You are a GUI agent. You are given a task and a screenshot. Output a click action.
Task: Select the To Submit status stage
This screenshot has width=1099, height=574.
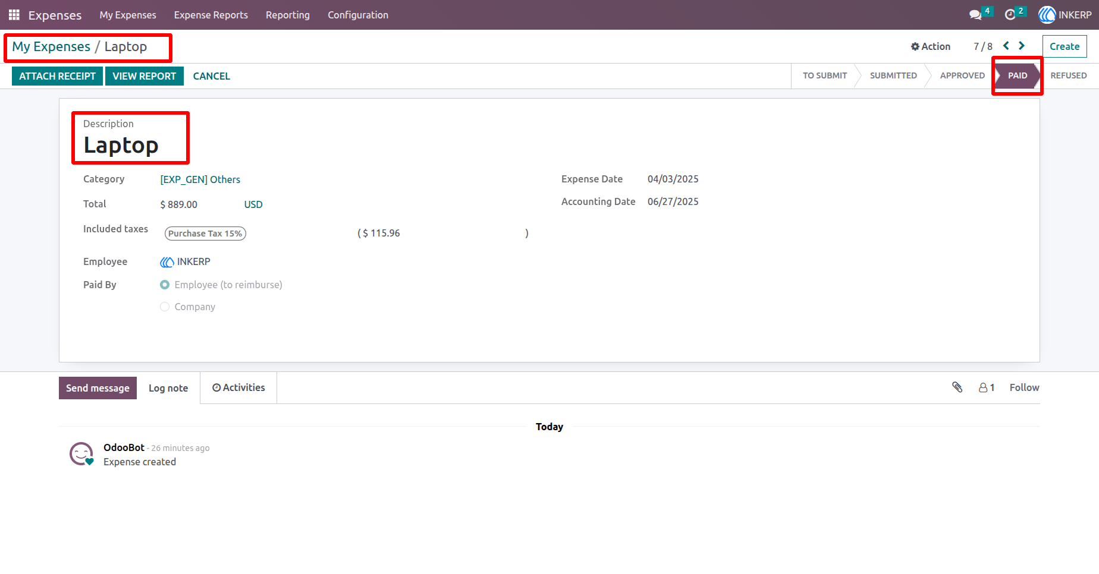pyautogui.click(x=824, y=75)
